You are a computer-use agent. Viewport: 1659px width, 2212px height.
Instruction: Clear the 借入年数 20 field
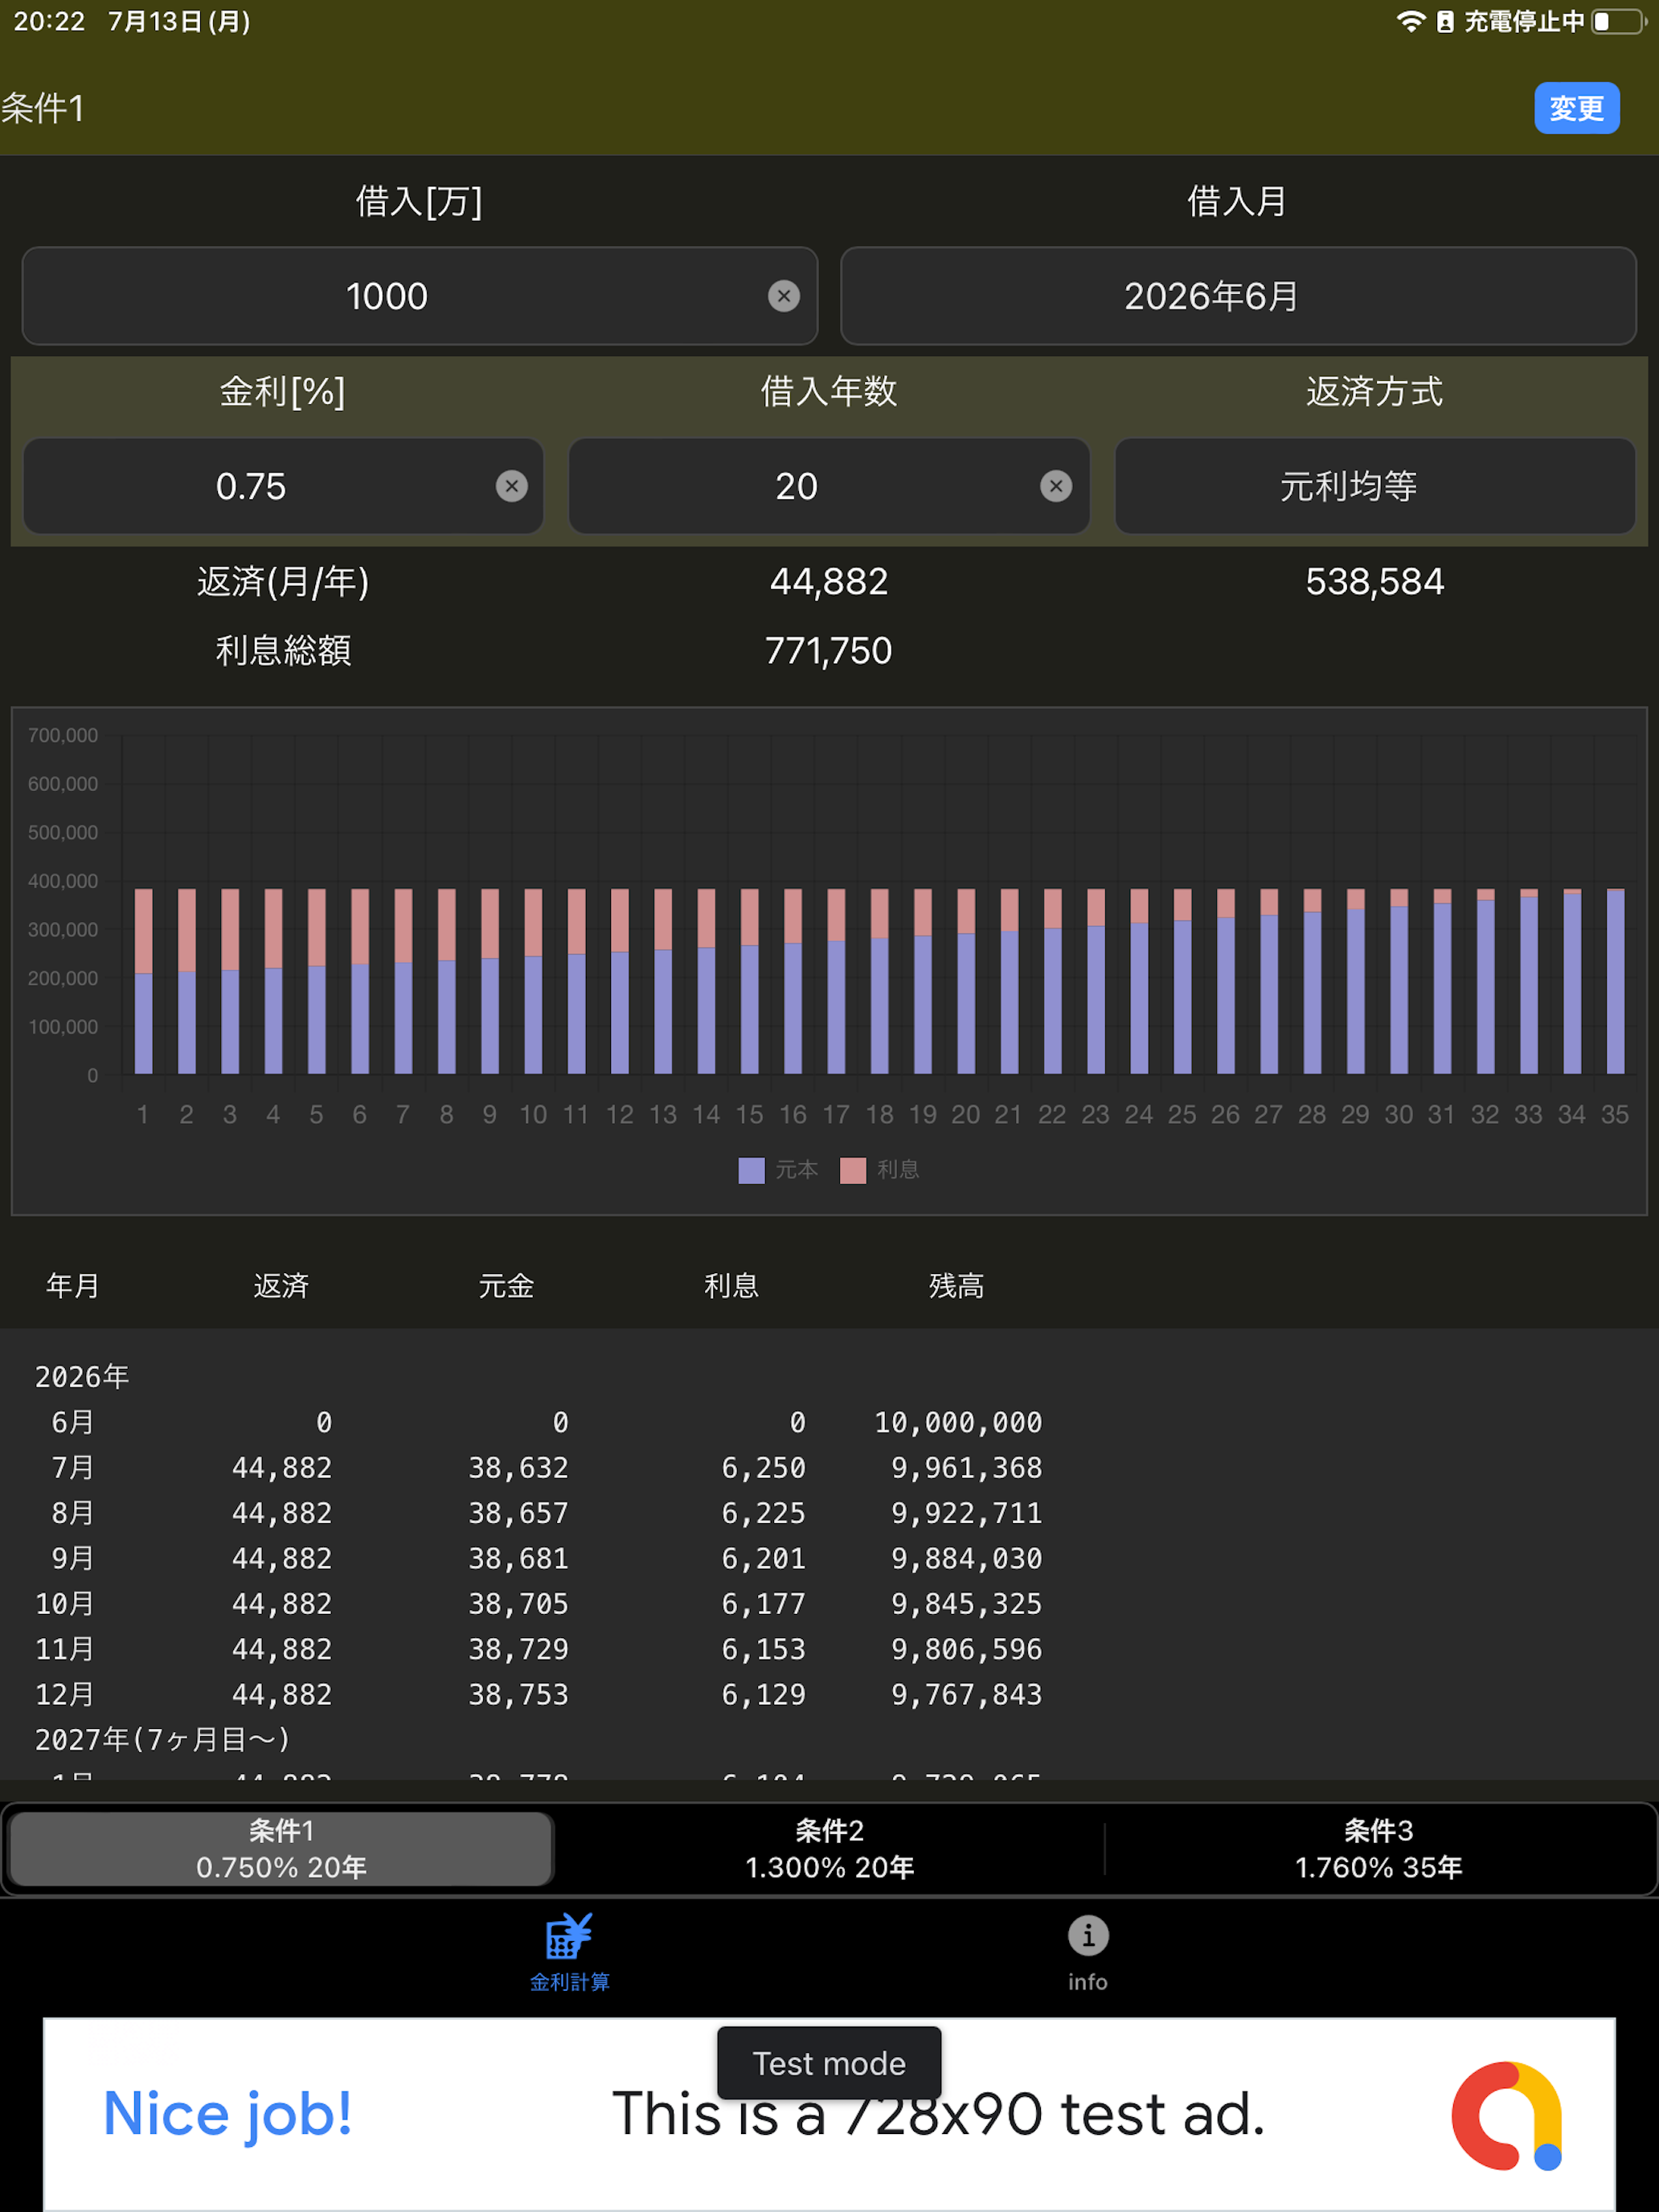click(1056, 486)
